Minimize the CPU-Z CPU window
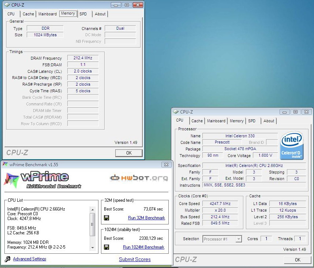Viewport: 314px width, 268px height. point(284,112)
